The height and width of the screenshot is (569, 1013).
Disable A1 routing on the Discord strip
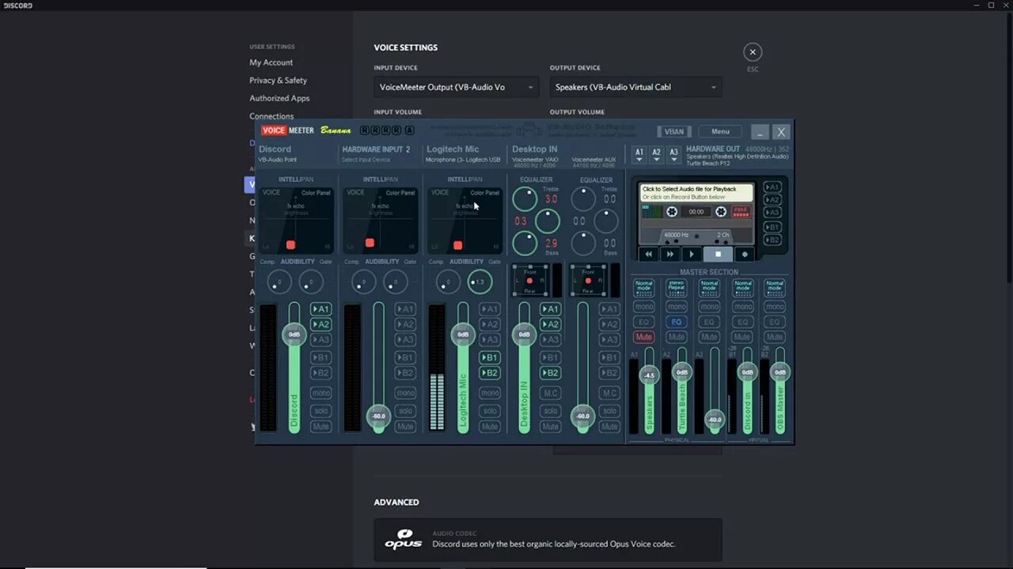click(321, 309)
